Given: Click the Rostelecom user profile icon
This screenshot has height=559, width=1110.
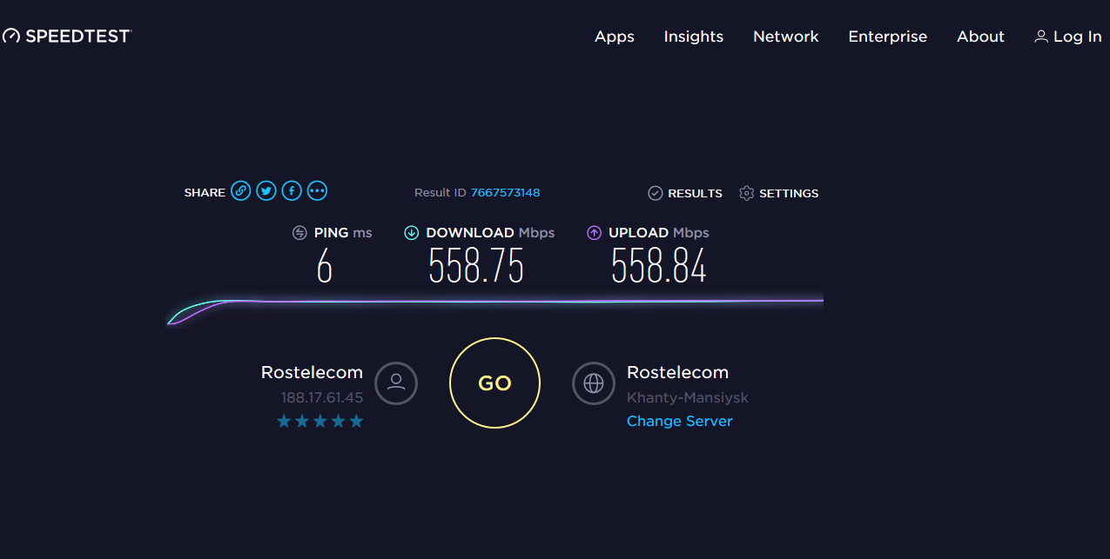Looking at the screenshot, I should (396, 383).
